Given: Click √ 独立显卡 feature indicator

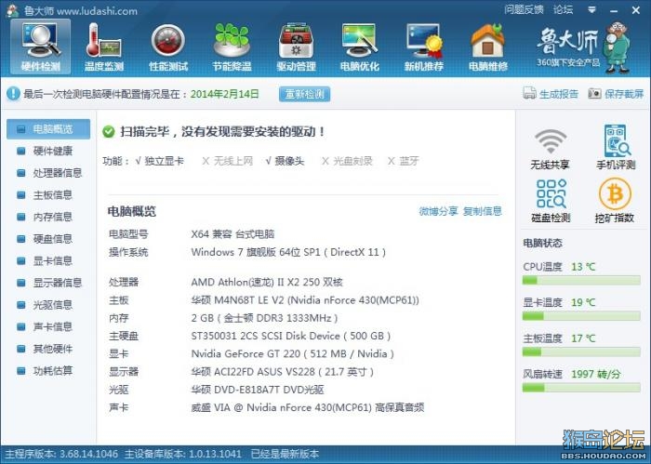Looking at the screenshot, I should coord(159,161).
